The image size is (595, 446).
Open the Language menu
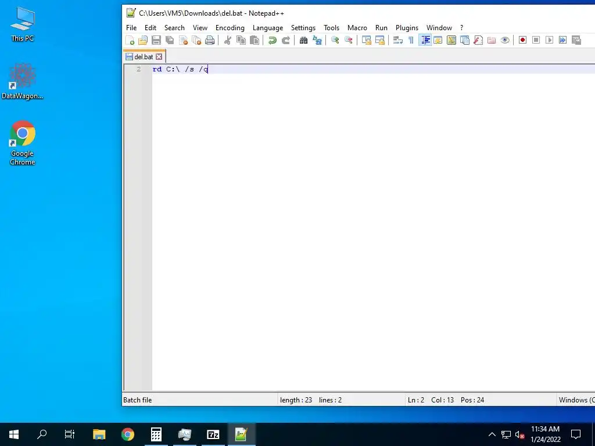268,28
